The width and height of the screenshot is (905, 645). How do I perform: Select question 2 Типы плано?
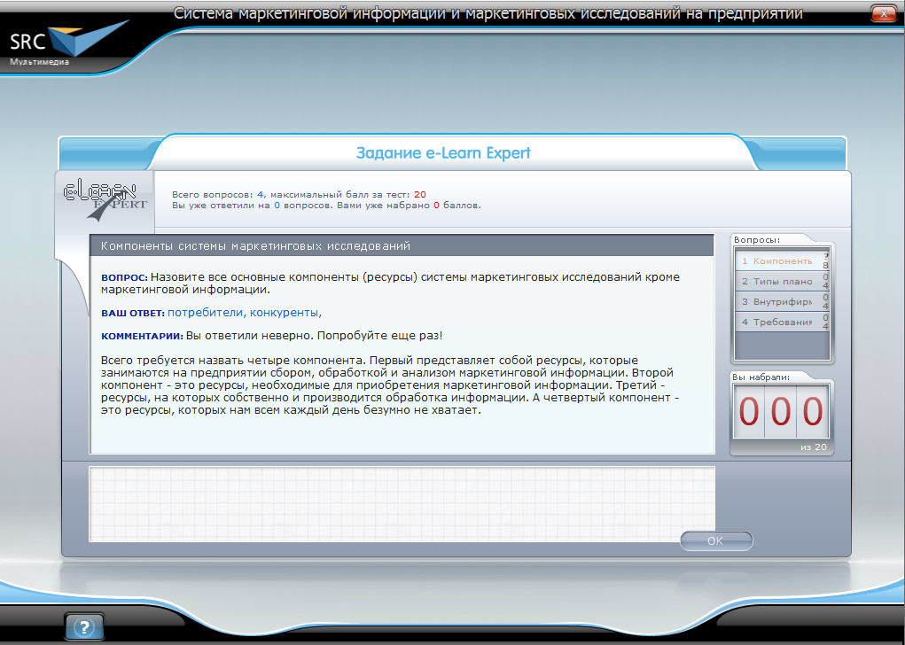[782, 281]
